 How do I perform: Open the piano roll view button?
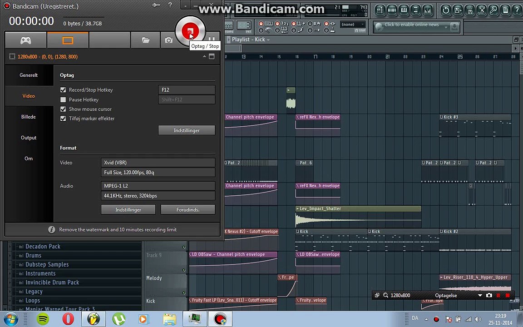pyautogui.click(x=404, y=10)
